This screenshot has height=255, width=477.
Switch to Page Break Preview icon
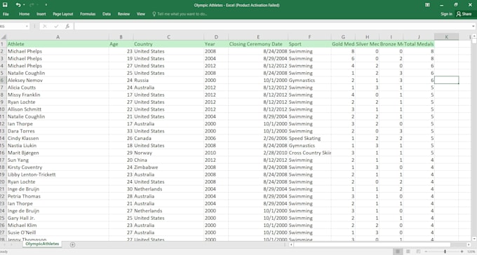pyautogui.click(x=418, y=251)
